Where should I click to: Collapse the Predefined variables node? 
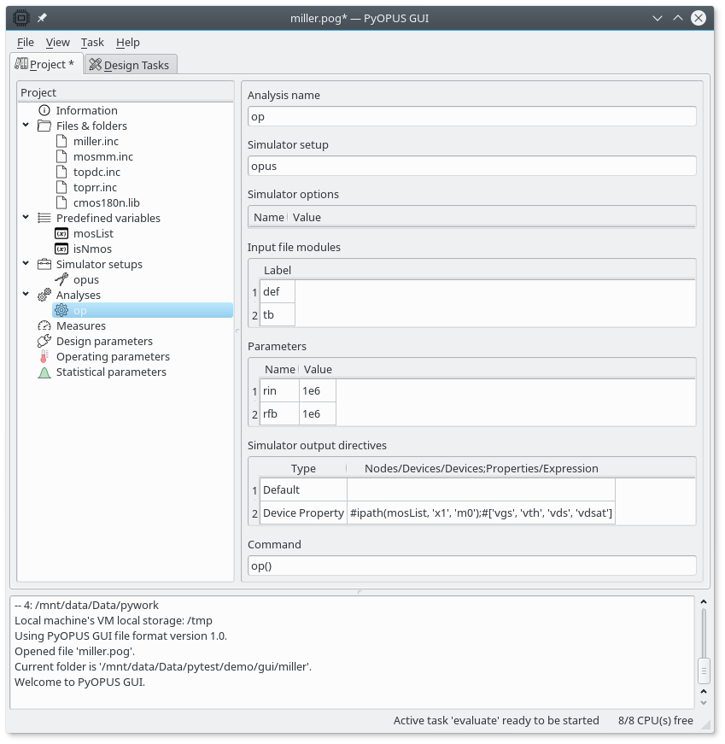pos(26,218)
